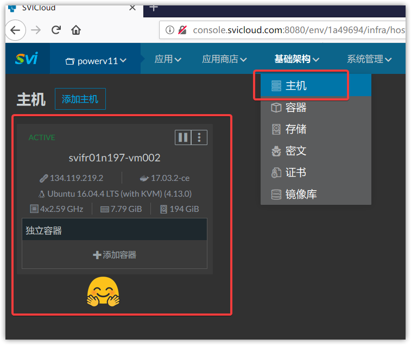Viewport: 411px width, 345px height.
Task: Click the insecure connection padlock icon
Action: pos(182,30)
